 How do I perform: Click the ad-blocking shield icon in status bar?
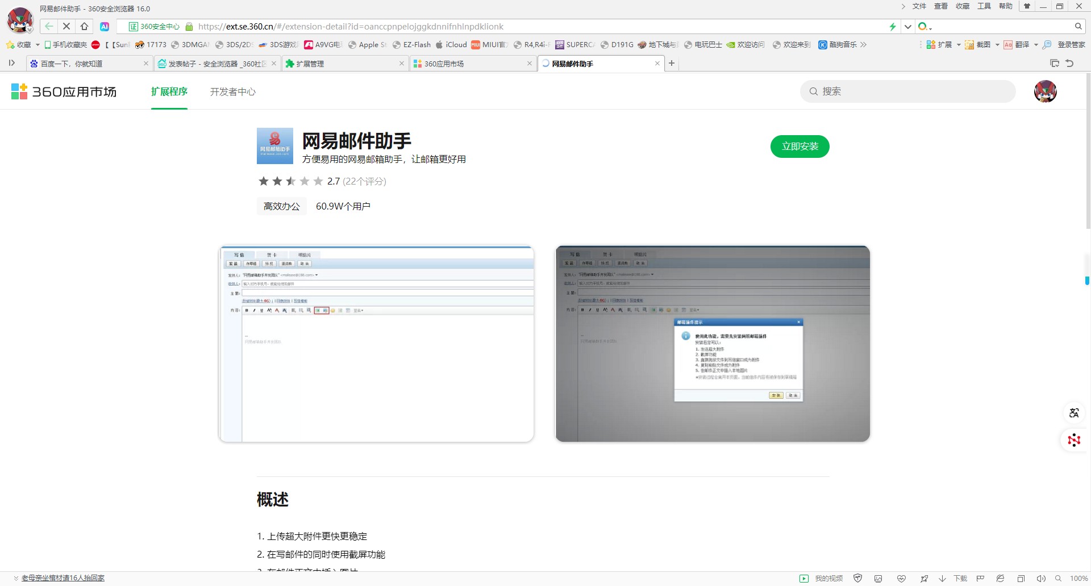pos(858,578)
